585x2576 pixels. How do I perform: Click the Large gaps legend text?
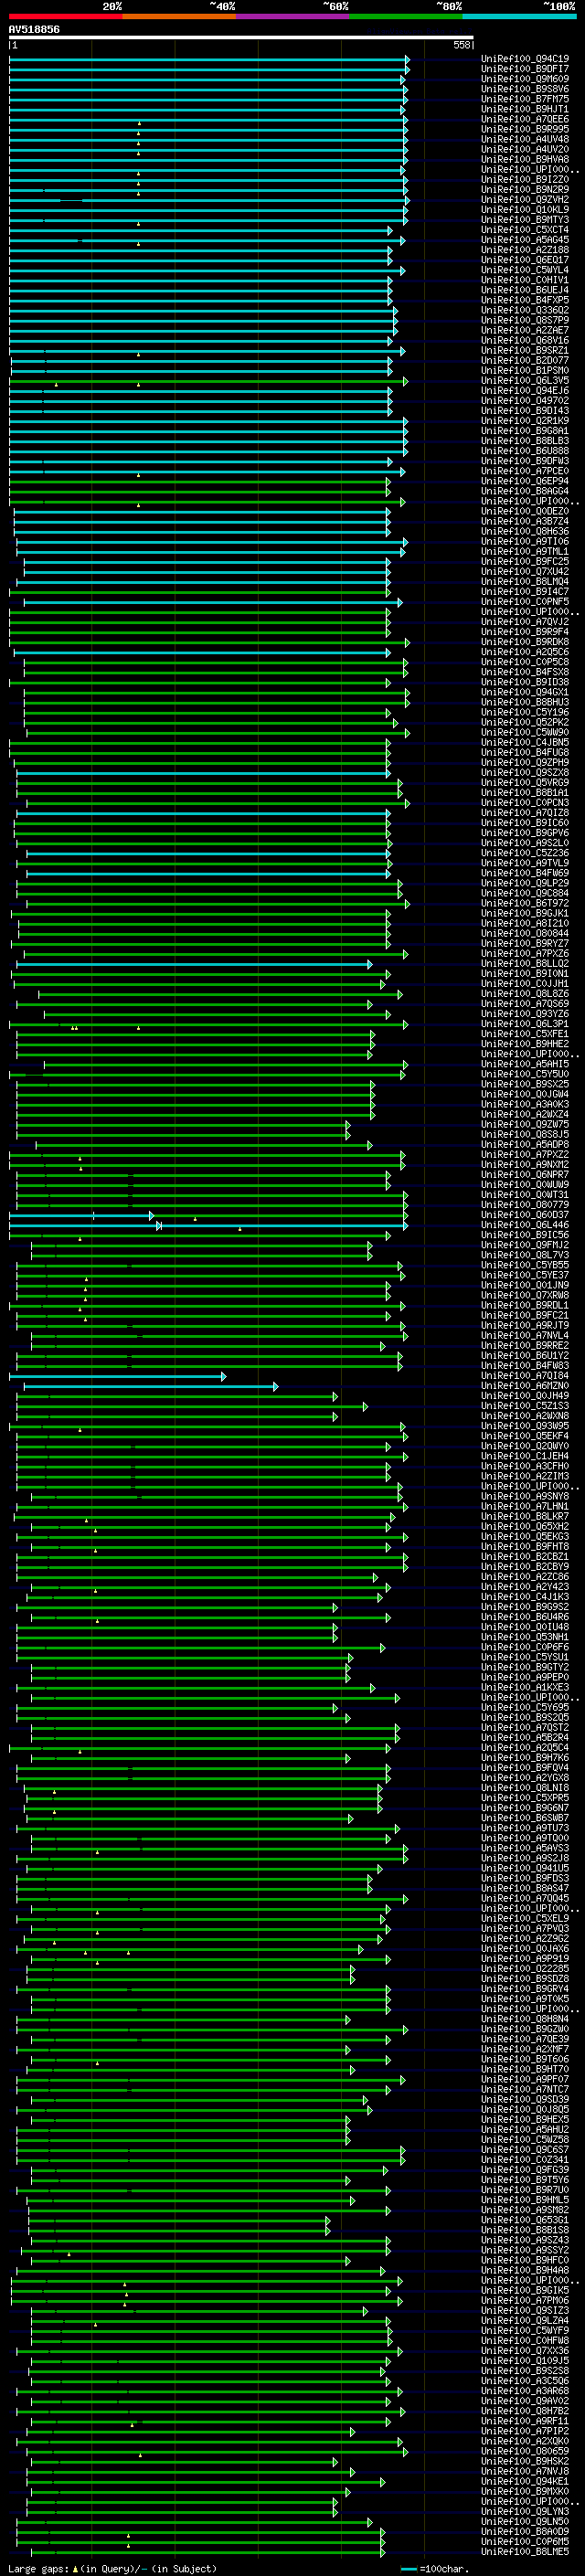(112, 2568)
